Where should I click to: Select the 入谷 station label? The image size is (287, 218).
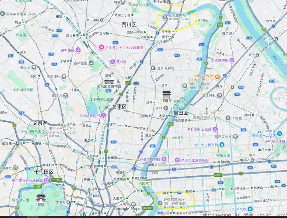[x=128, y=77]
